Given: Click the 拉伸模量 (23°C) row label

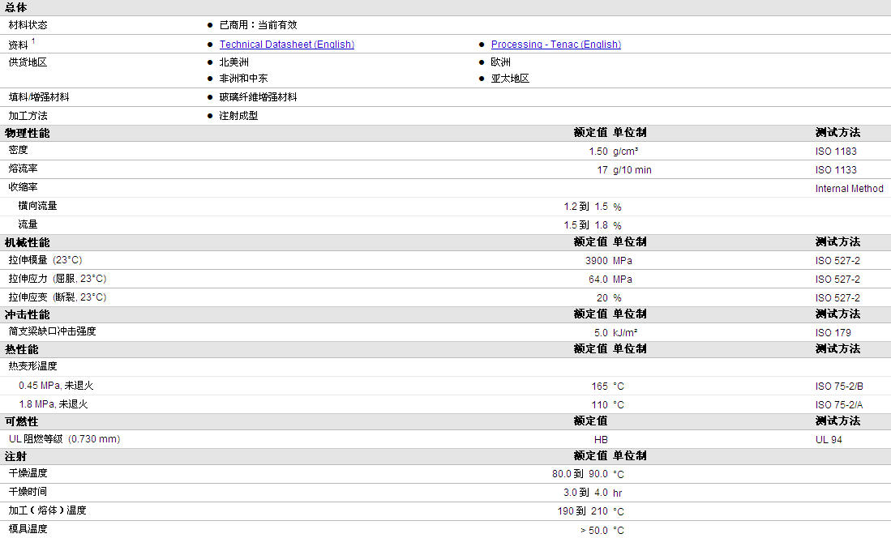Looking at the screenshot, I should coord(45,260).
